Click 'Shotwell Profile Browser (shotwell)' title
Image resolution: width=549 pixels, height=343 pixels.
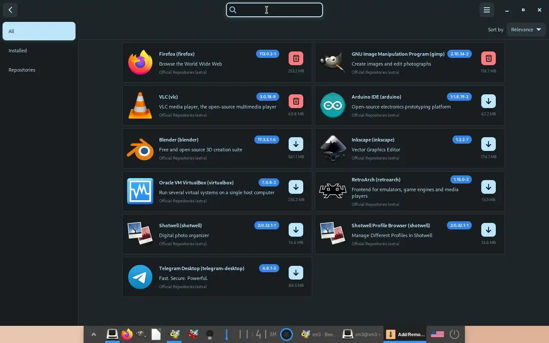pos(391,226)
